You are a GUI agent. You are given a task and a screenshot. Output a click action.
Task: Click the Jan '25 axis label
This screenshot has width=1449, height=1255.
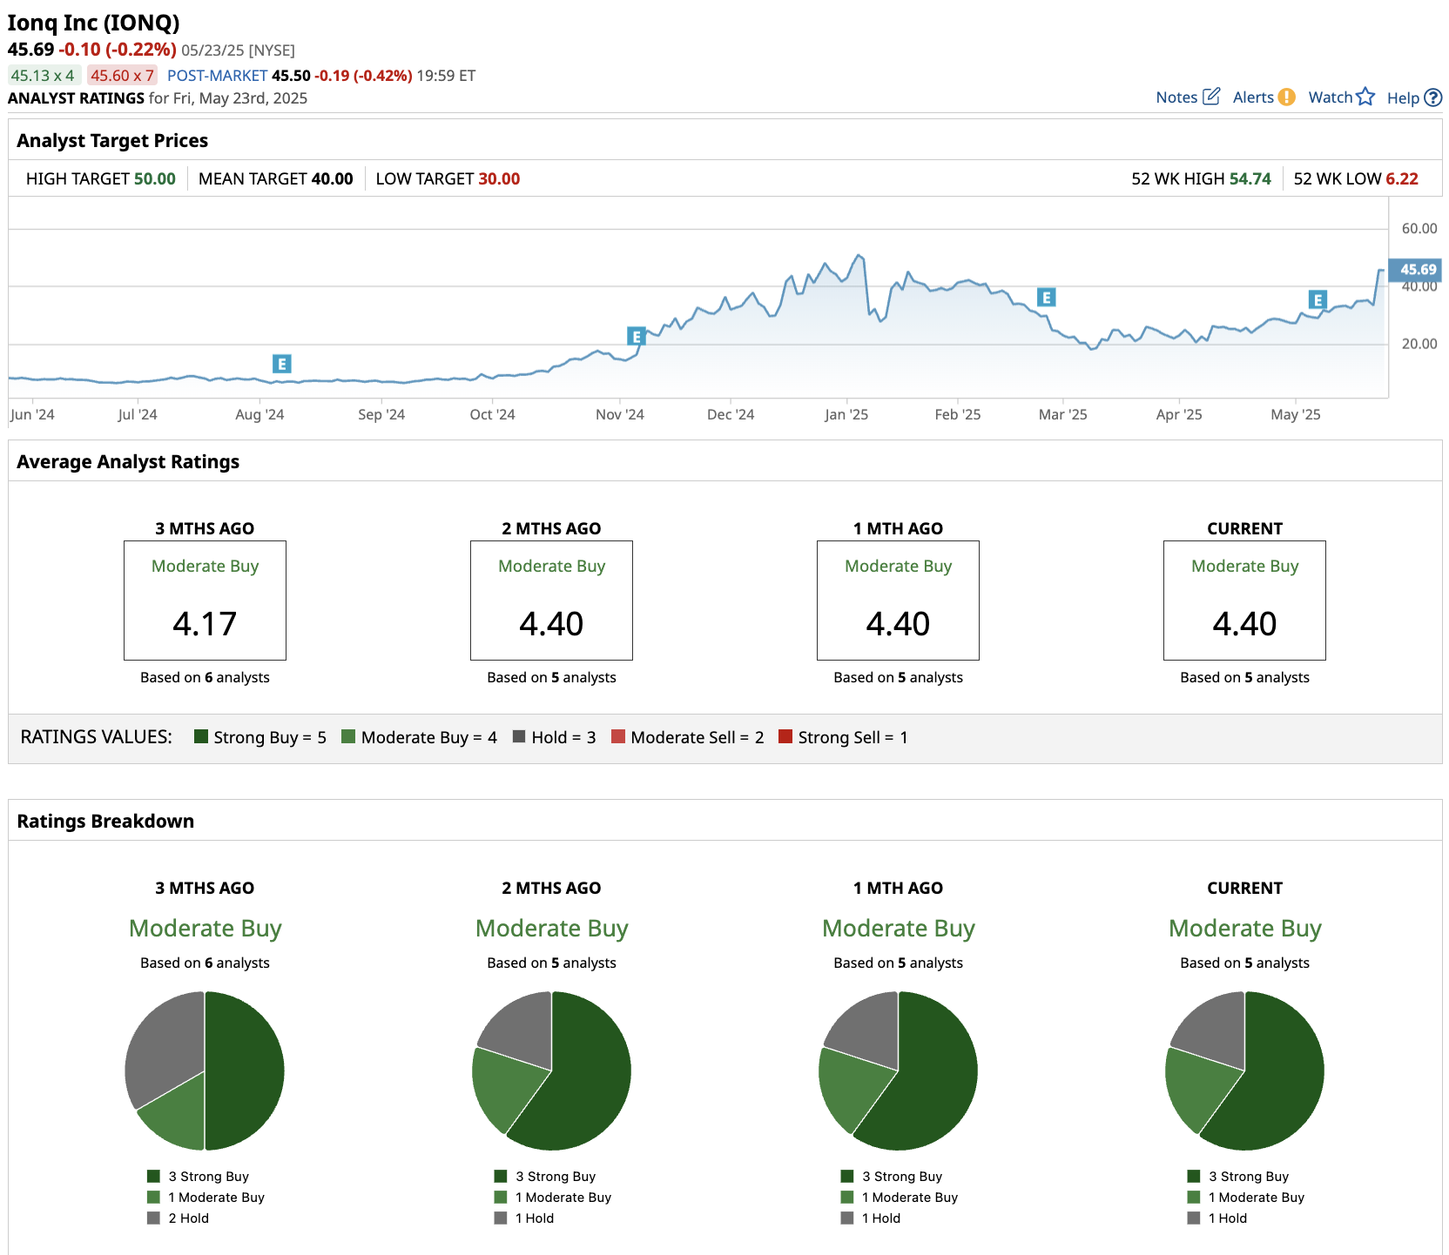click(846, 414)
